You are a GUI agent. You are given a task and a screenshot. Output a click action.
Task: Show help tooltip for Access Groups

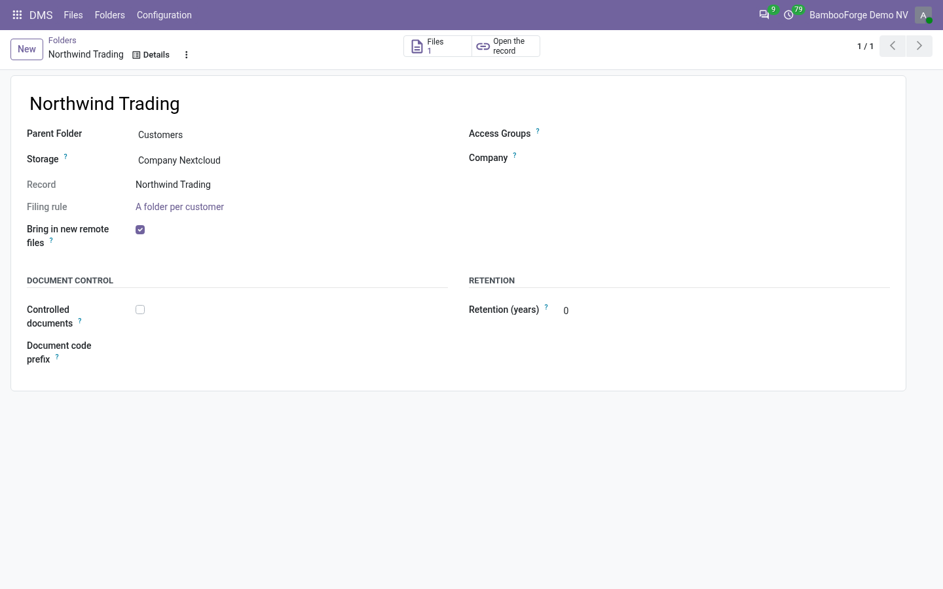pos(538,131)
